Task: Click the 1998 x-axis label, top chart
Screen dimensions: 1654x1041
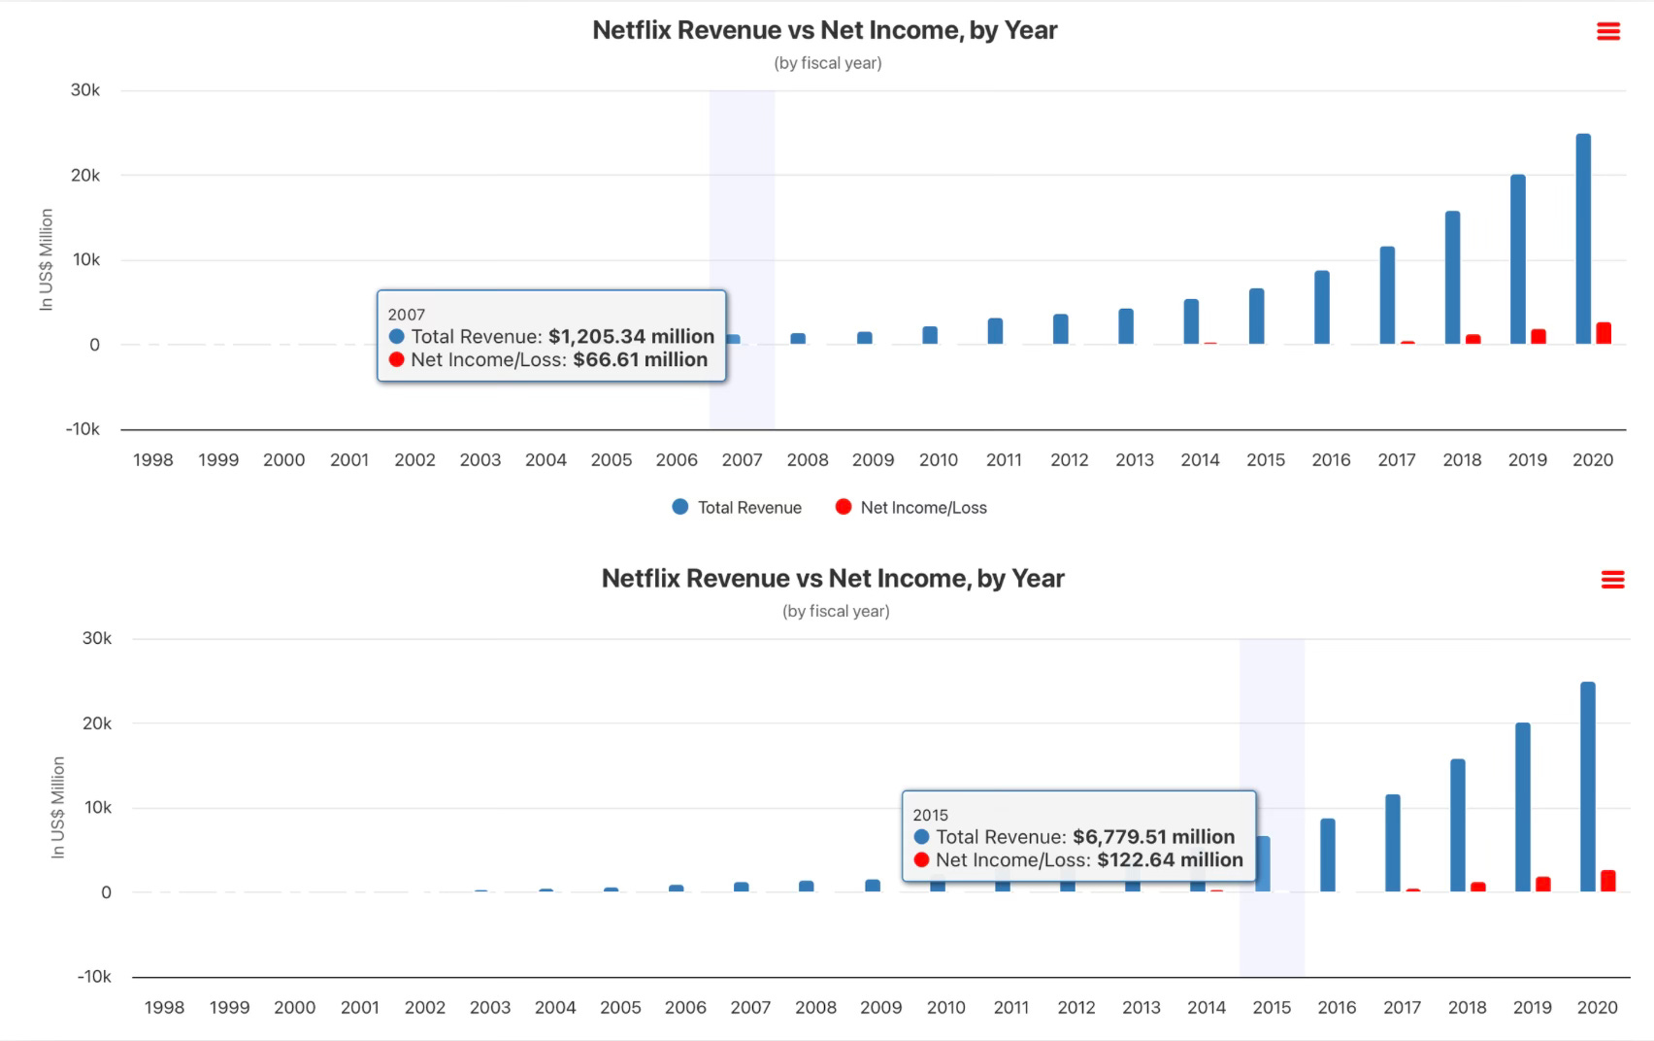Action: 153,459
